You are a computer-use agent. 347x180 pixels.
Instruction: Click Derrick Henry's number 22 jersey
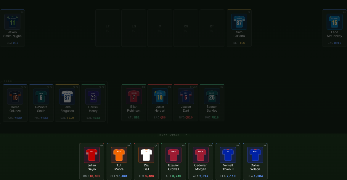(x=93, y=97)
